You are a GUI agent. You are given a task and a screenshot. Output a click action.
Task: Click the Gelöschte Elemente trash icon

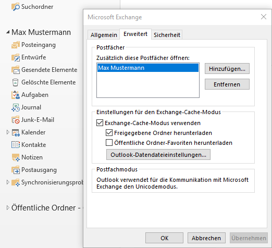pos(15,82)
